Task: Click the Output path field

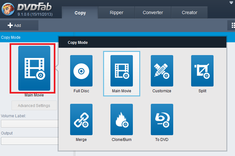Action: coord(29,141)
